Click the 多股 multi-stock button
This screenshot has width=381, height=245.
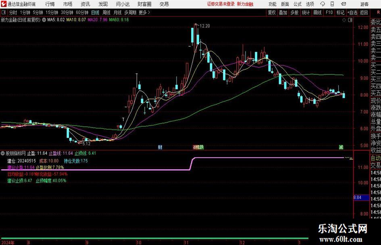point(294,12)
